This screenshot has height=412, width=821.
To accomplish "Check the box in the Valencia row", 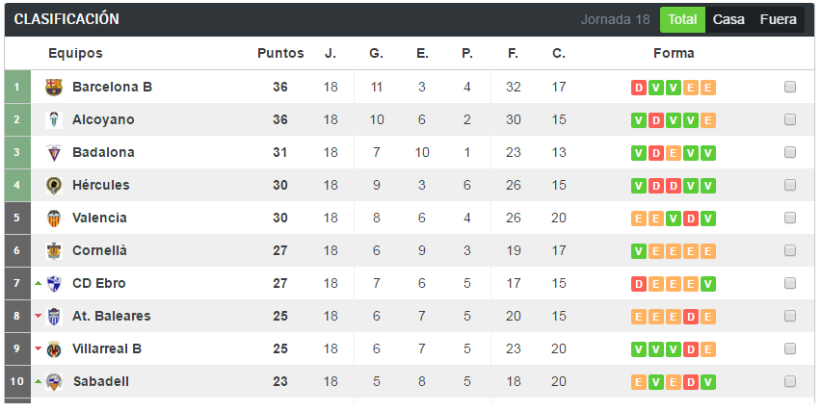I will 790,219.
